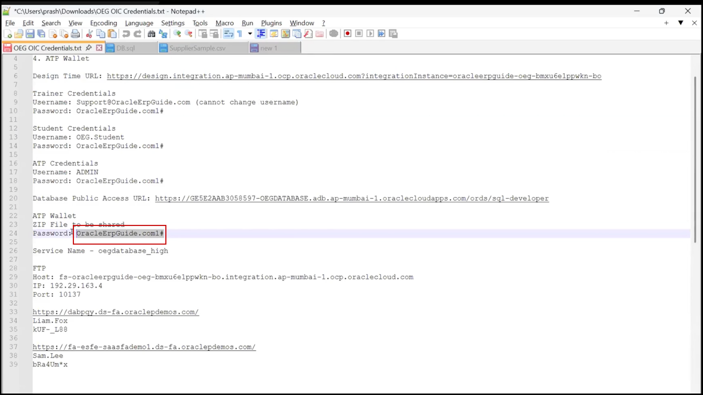The image size is (703, 395).
Task: Open the Document List toolbar icon
Action: coord(297,34)
